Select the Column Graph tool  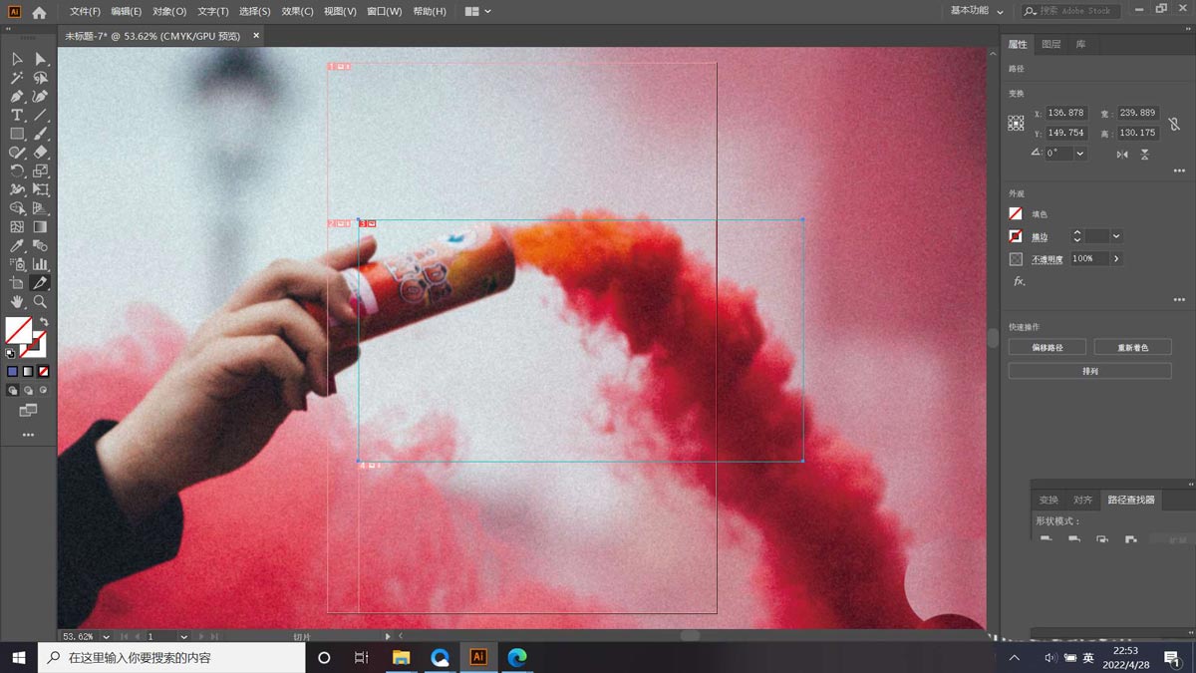tap(40, 264)
